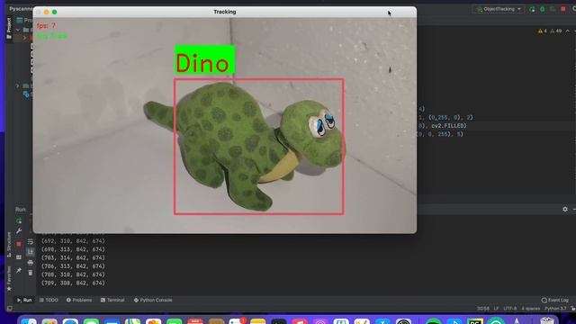Expand the collapsed folder with arrow in project tree

(17, 85)
